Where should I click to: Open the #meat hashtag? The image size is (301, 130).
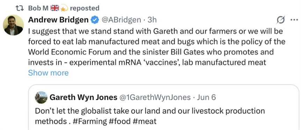click(x=146, y=121)
